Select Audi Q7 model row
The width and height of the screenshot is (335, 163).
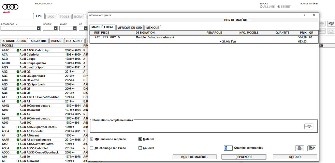coord(44,89)
